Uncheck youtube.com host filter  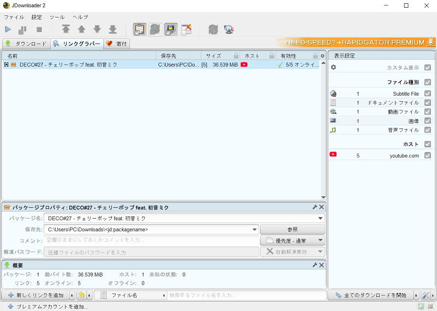click(428, 156)
